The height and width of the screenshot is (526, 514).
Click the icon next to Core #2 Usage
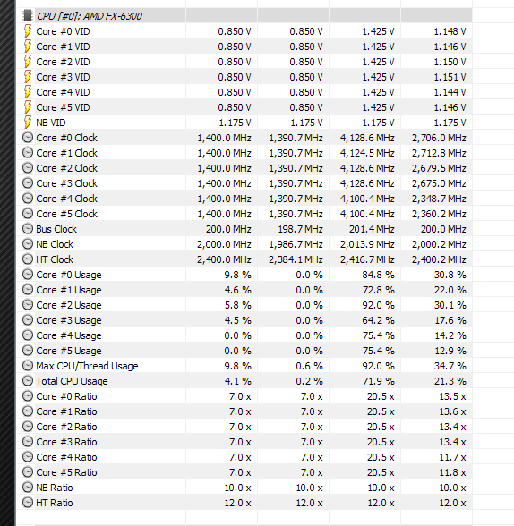click(x=28, y=305)
